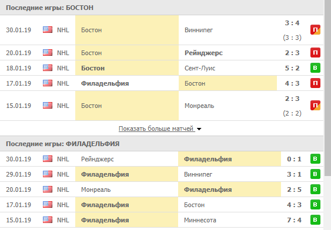331x230 pixels.
Task: Open the Philadelphia vs Boston 4:3 score in Boston list
Action: pos(292,83)
